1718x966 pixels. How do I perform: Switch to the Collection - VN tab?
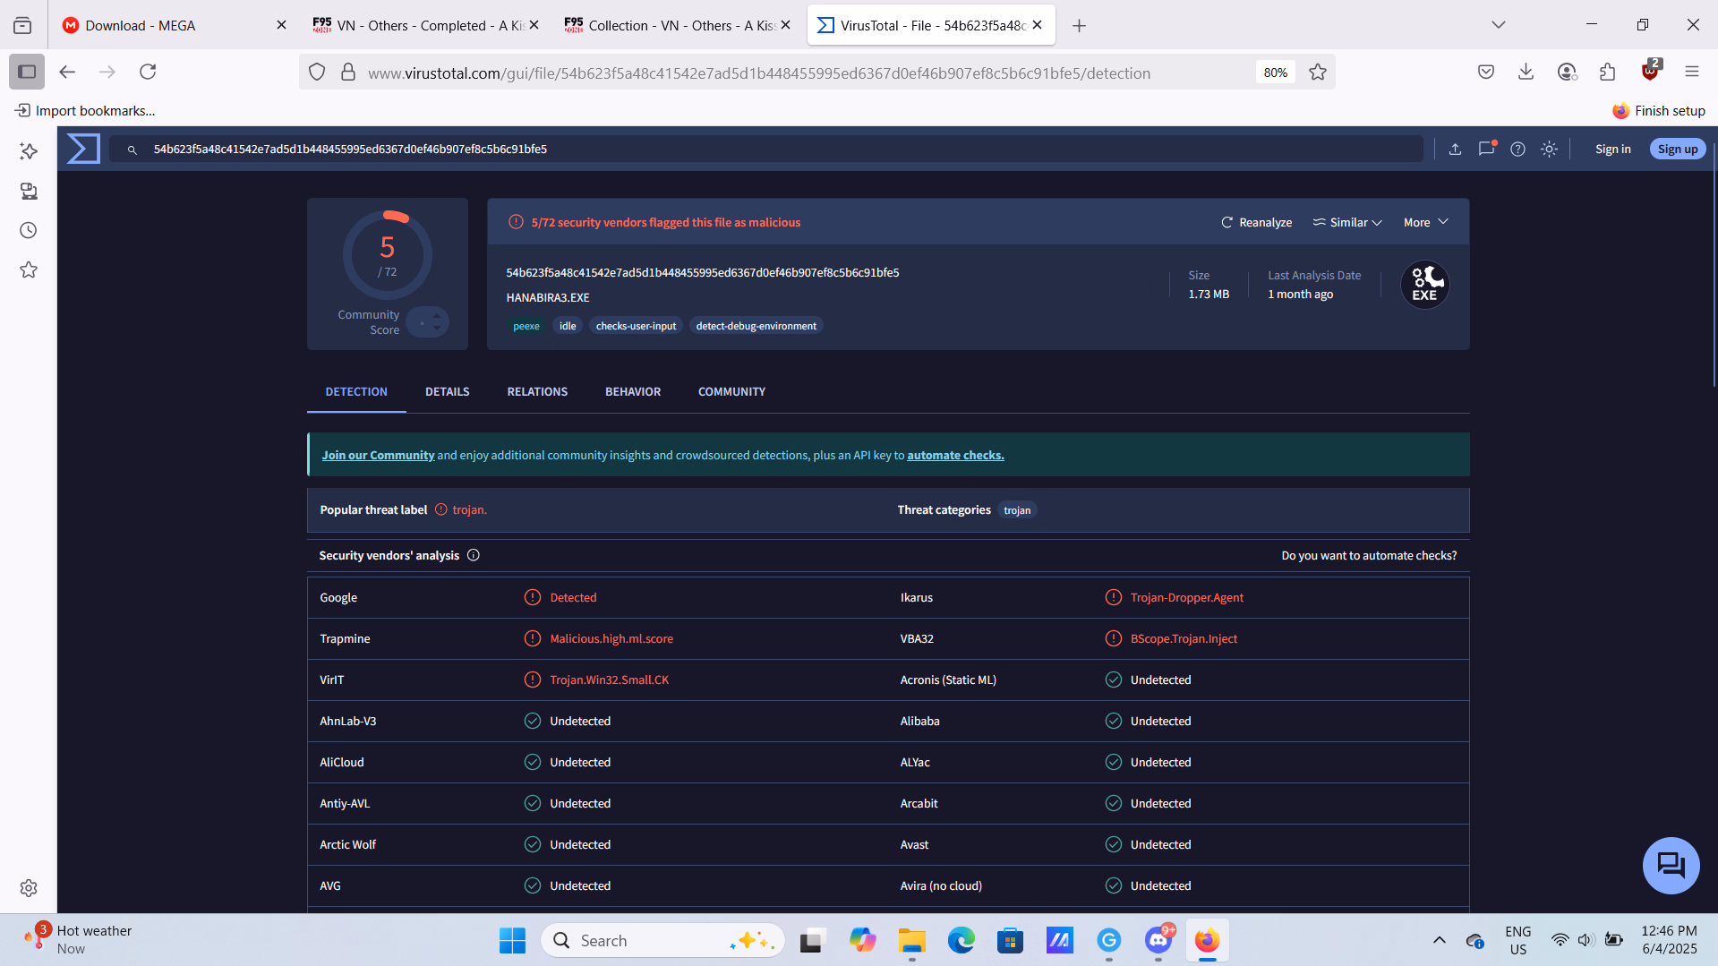click(x=678, y=25)
